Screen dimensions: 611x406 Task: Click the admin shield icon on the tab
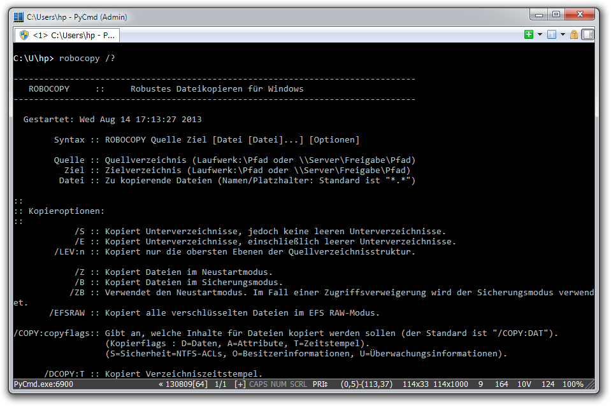tap(24, 36)
